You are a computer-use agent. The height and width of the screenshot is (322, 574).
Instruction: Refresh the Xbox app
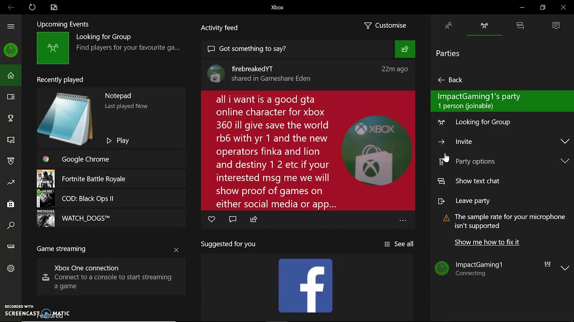(x=32, y=7)
